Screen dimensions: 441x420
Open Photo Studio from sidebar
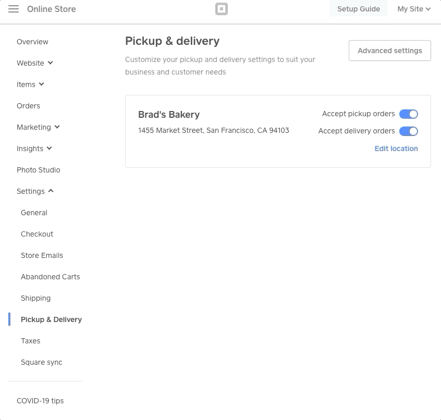[38, 170]
